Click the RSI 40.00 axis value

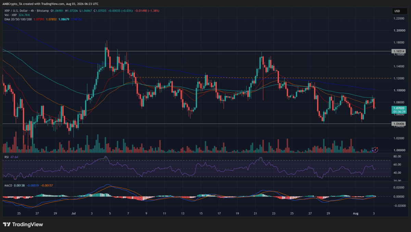(397, 173)
